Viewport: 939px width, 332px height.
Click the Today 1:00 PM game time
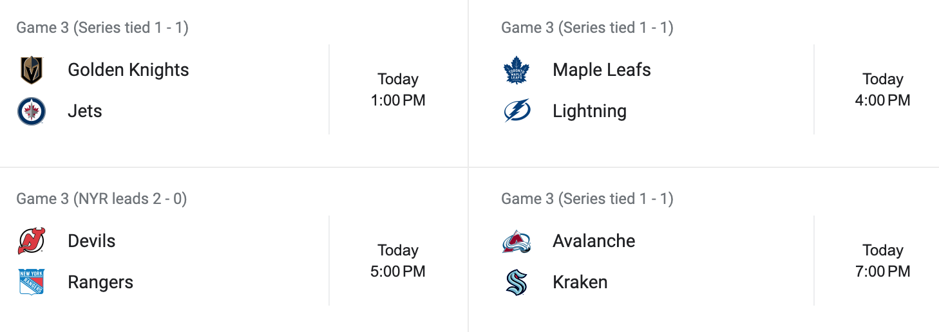tap(398, 90)
